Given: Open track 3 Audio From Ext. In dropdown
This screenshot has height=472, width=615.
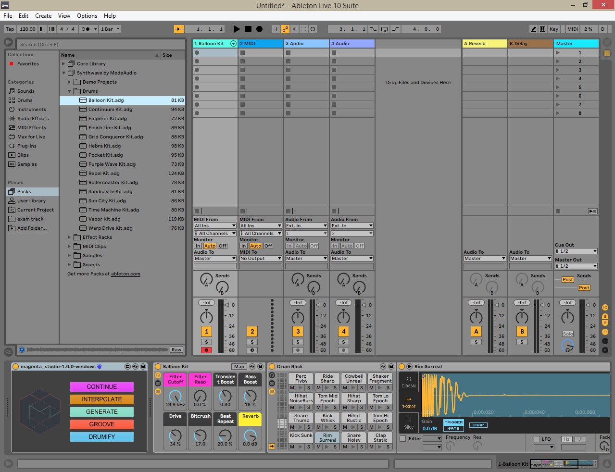Looking at the screenshot, I should (306, 226).
